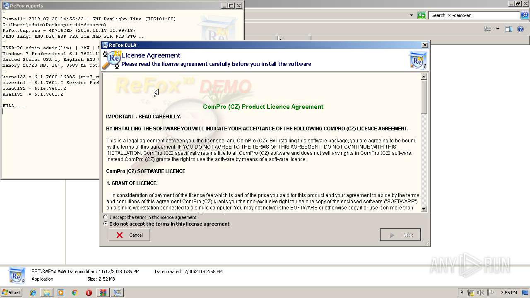This screenshot has height=298, width=530.
Task: Click the '1. GRANT OF LICENCE.' heading
Action: (x=132, y=183)
